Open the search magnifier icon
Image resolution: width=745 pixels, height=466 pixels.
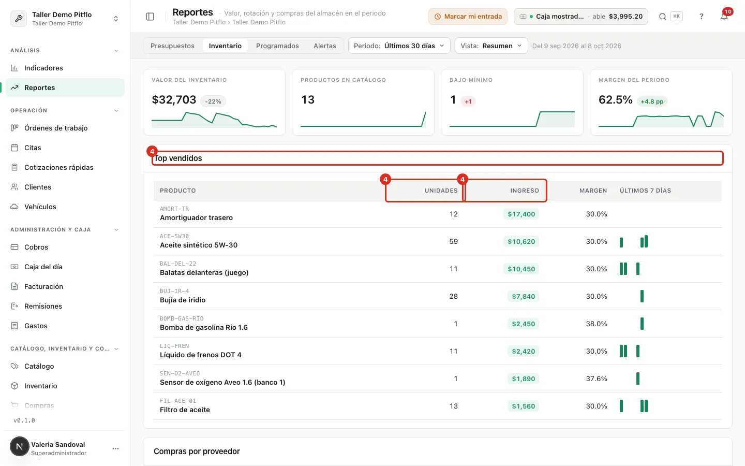pos(662,17)
